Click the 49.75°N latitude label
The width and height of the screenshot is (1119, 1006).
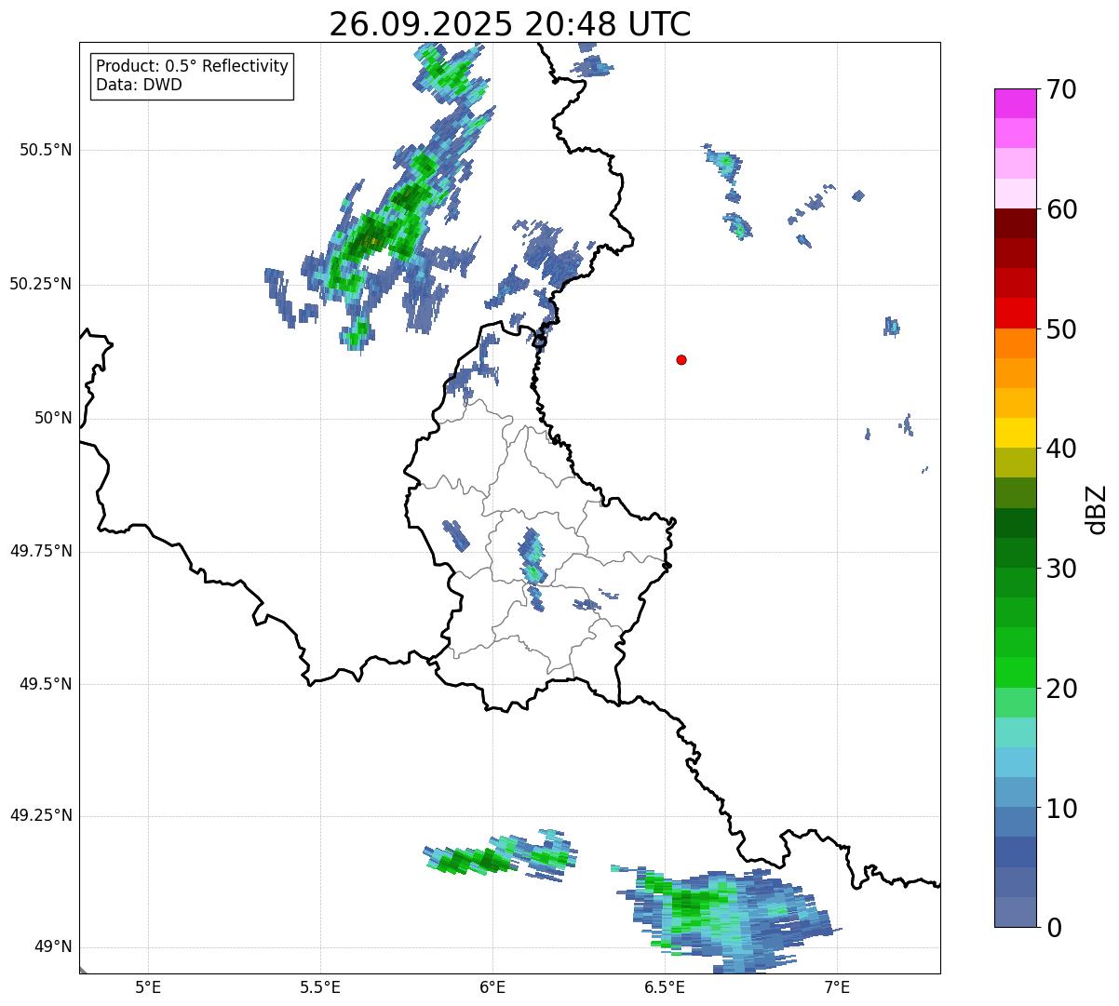40,551
